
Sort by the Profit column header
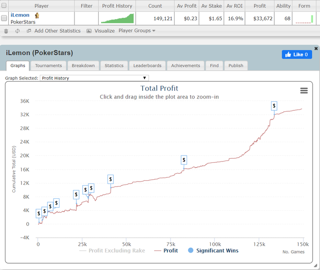click(x=260, y=6)
